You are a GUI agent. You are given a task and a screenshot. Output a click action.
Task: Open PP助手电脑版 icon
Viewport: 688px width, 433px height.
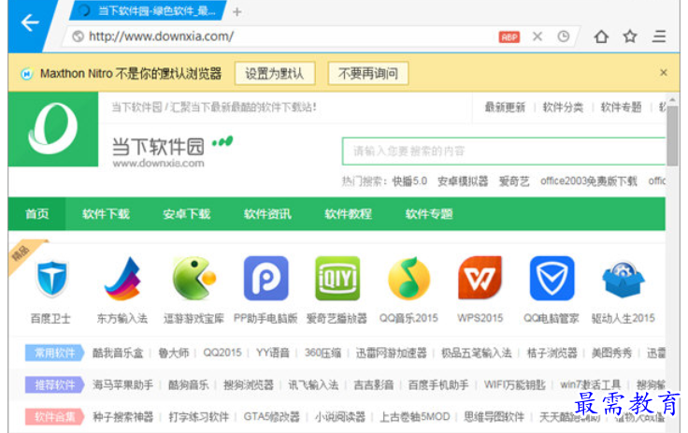[x=265, y=279]
